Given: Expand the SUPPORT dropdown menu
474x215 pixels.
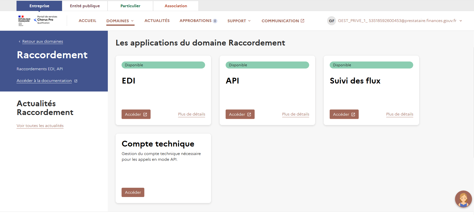Looking at the screenshot, I should 239,21.
